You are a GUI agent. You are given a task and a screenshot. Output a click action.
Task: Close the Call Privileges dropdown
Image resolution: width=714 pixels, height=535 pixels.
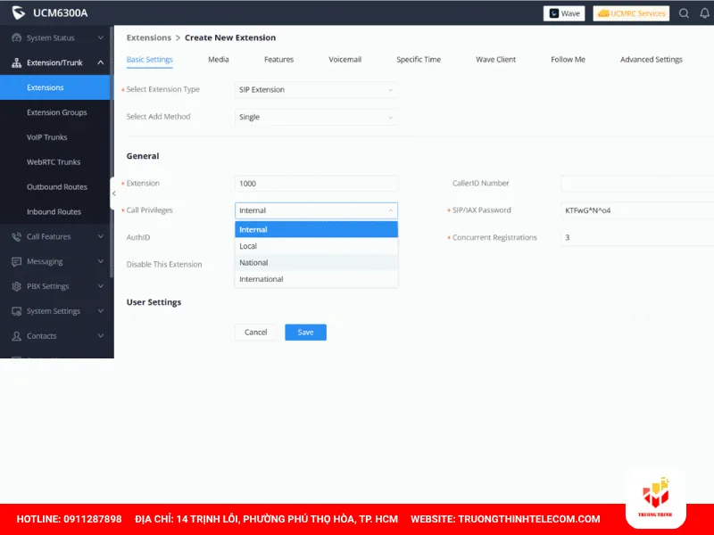click(x=316, y=210)
